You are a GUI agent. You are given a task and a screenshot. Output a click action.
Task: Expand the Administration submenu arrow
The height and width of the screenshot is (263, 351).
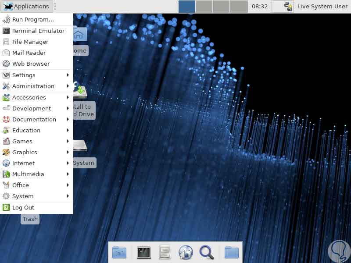[68, 86]
